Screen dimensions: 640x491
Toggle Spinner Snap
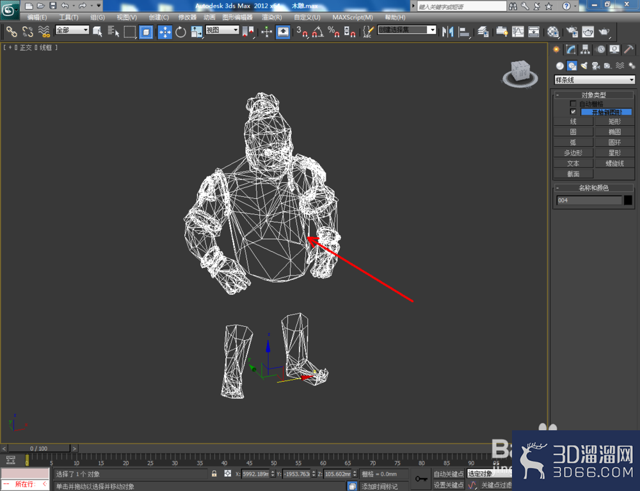[349, 31]
